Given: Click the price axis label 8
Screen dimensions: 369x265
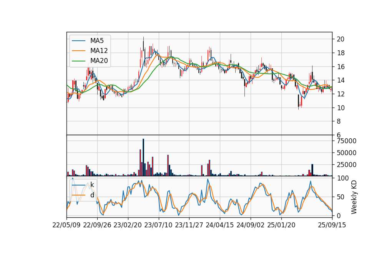Looking at the screenshot, I should (x=339, y=121).
